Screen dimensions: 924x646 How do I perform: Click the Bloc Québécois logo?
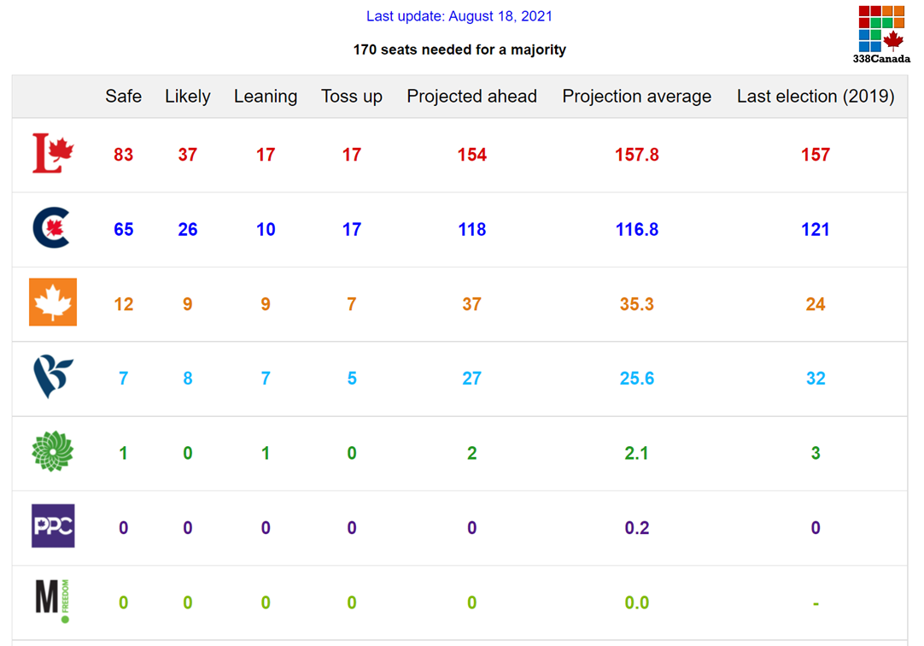tap(53, 378)
